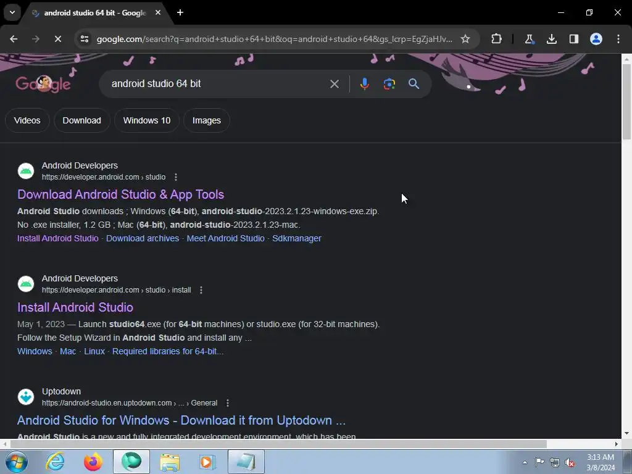Click the magnifier search button
This screenshot has height=474, width=632.
click(x=414, y=84)
